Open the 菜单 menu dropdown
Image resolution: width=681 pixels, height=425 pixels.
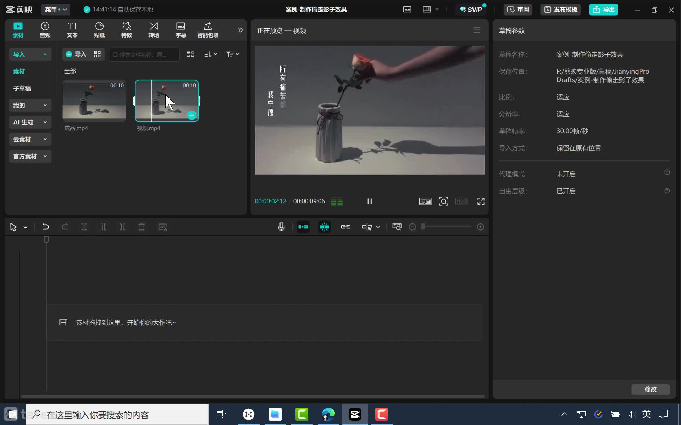click(x=56, y=10)
